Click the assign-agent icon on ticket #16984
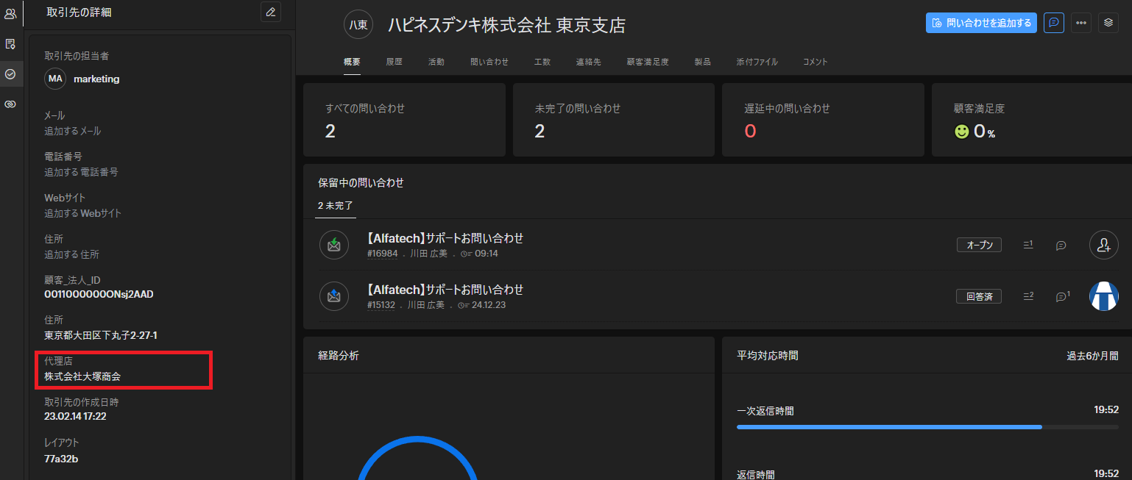This screenshot has height=480, width=1132. [1103, 246]
